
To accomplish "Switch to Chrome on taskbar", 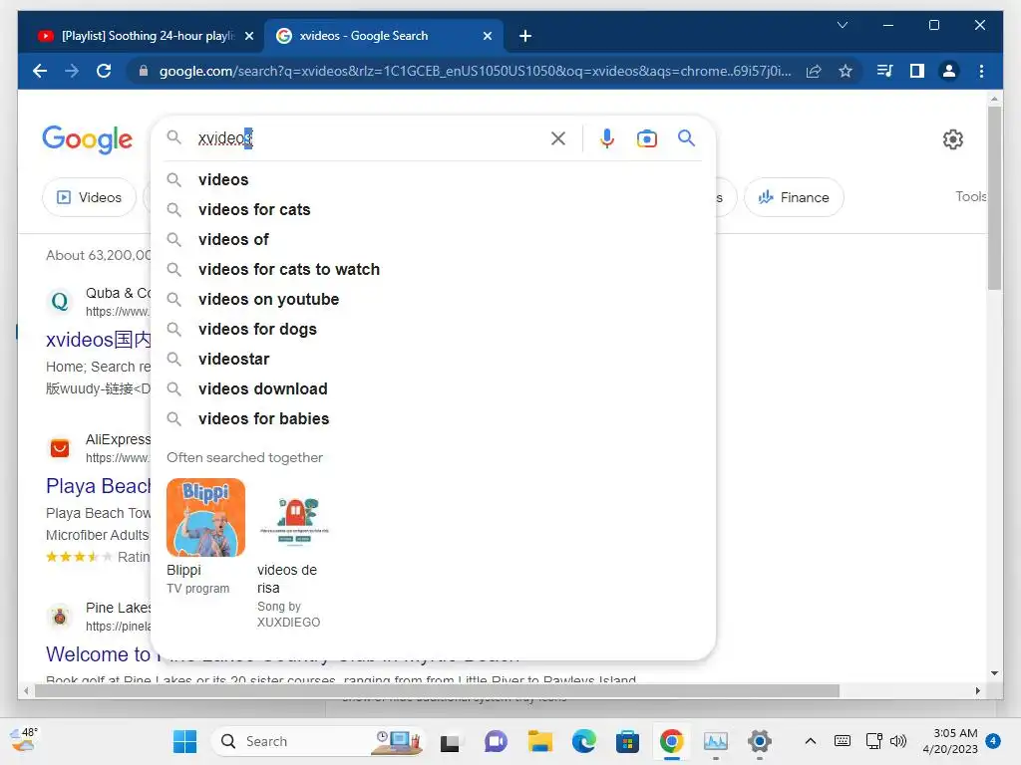I will pyautogui.click(x=671, y=741).
